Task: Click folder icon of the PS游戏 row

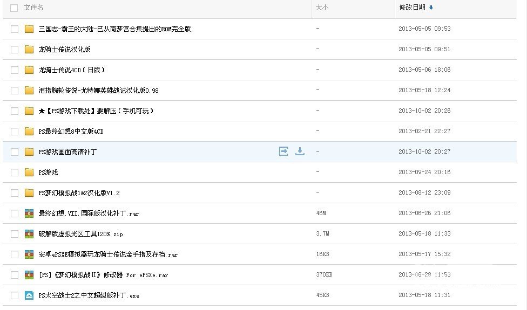Action: tap(29, 173)
